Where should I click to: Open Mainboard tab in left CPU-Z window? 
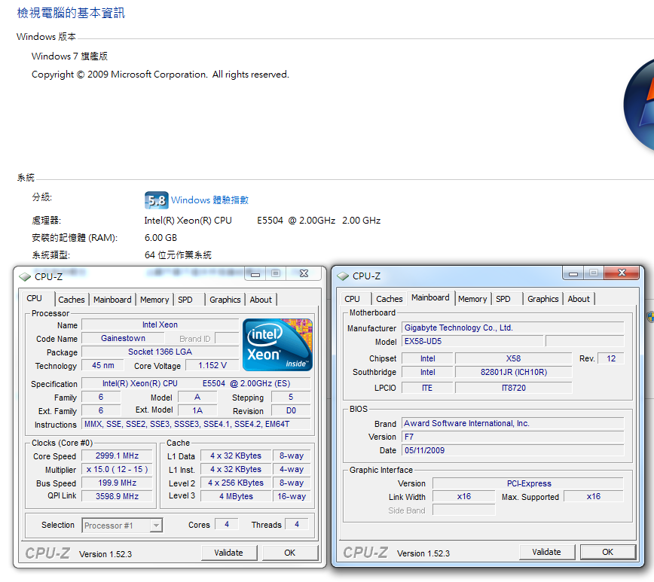[x=112, y=300]
